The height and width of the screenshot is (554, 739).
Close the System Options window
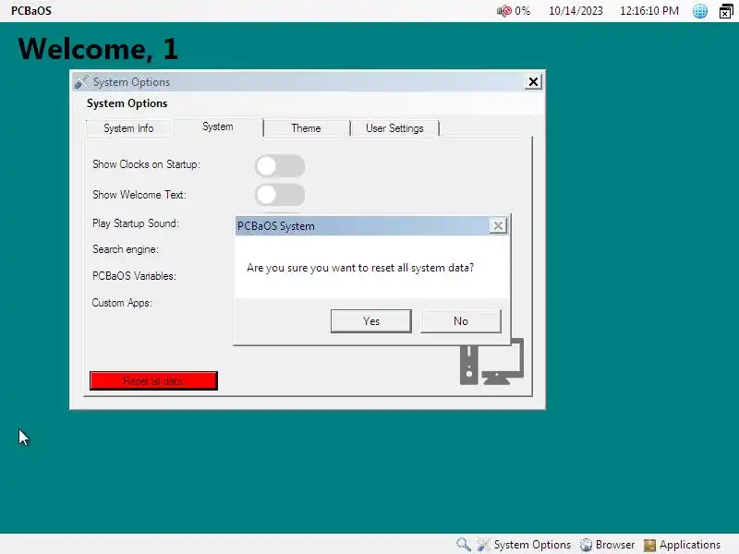(533, 82)
